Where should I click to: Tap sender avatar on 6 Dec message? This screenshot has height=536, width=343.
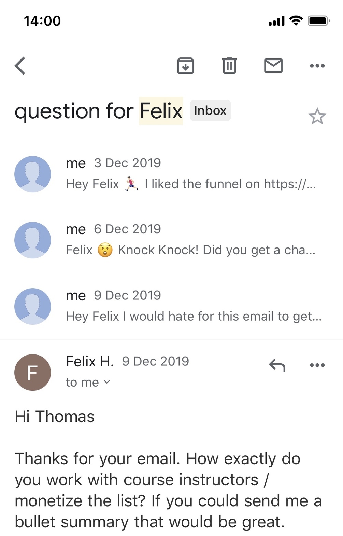click(x=32, y=240)
